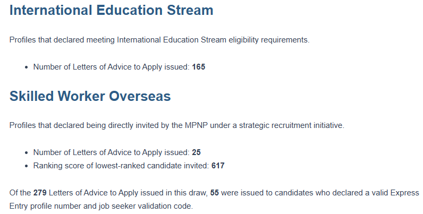The height and width of the screenshot is (214, 423).
Task: Click the words 'Express Entry profile number'
Action: (x=214, y=200)
